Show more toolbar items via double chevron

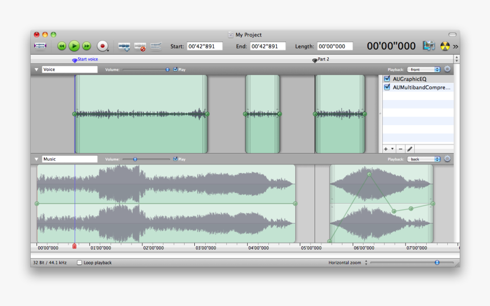pos(455,47)
